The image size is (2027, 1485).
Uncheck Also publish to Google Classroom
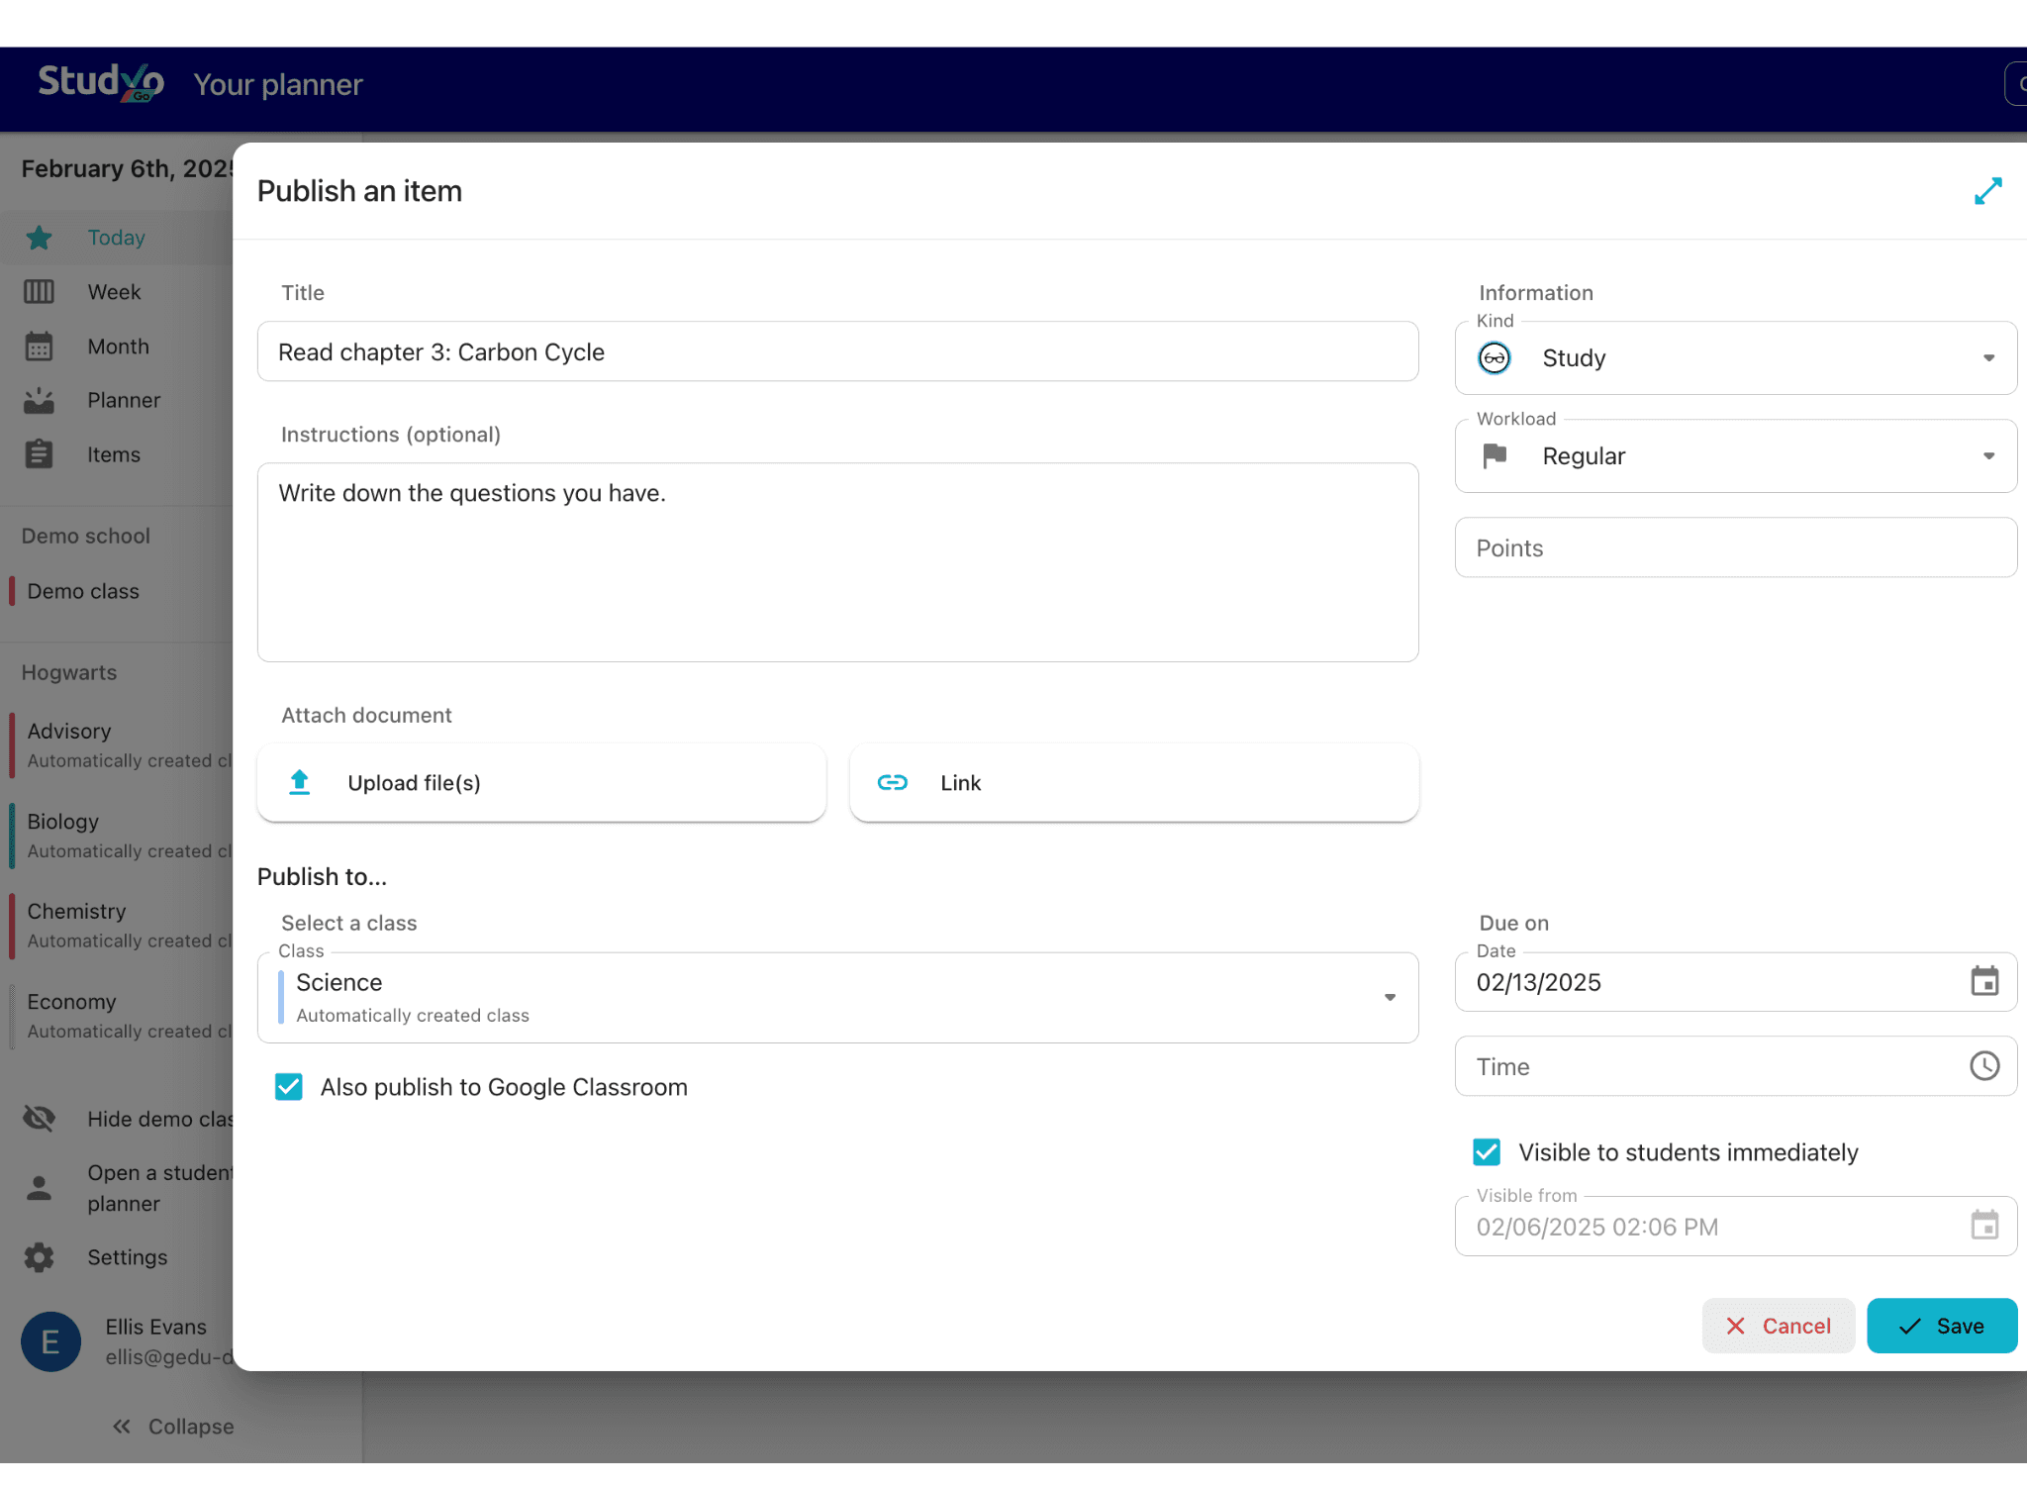(x=289, y=1087)
